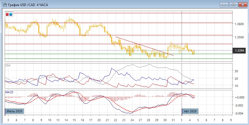The image size is (249, 125).
Task: Select the topmost red horizontal resistance line
Action: point(119,13)
